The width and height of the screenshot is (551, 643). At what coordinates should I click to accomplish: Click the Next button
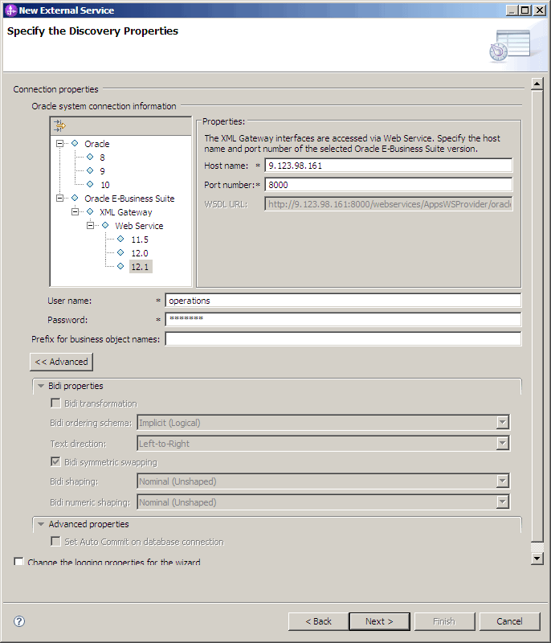pos(379,620)
